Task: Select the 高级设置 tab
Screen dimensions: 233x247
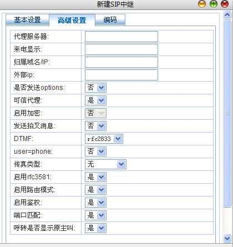Action: [72, 20]
